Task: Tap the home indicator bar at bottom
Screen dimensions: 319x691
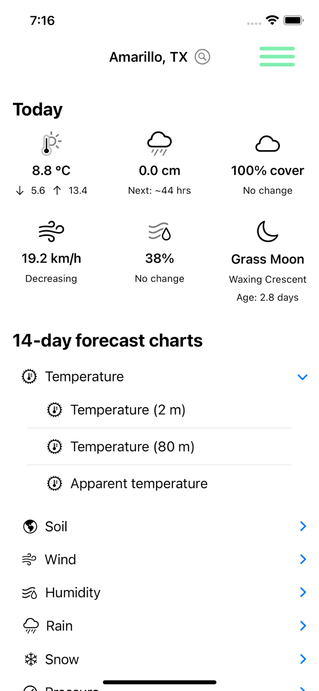Action: click(x=159, y=682)
